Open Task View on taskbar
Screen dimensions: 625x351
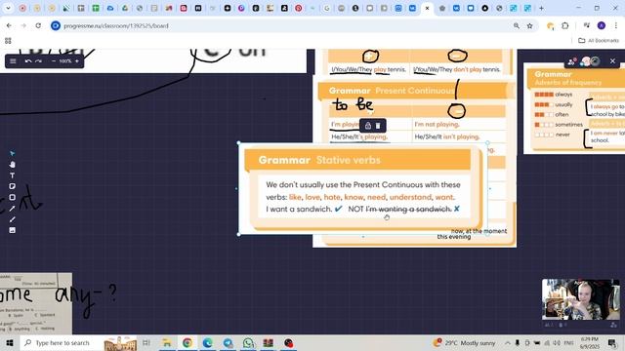(146, 342)
